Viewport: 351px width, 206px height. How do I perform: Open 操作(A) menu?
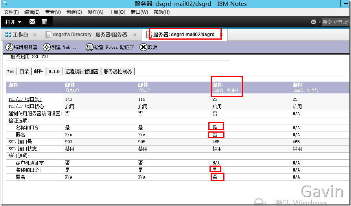pos(96,12)
